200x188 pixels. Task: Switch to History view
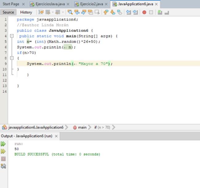(26, 12)
